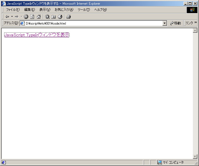This screenshot has width=199, height=166.
Task: Click the マイ コンピュータ zone indicator
Action: [171, 162]
